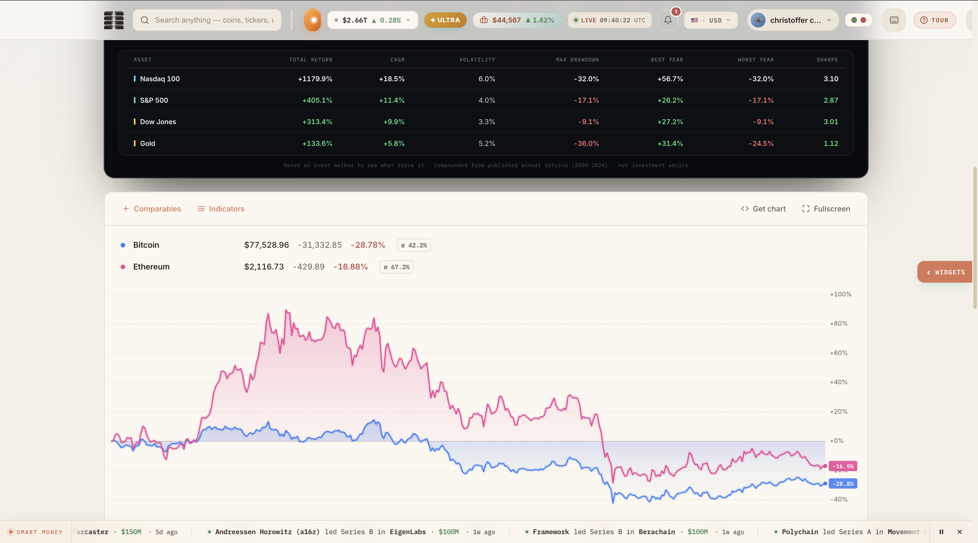Open the main grid menu icon

pos(114,20)
